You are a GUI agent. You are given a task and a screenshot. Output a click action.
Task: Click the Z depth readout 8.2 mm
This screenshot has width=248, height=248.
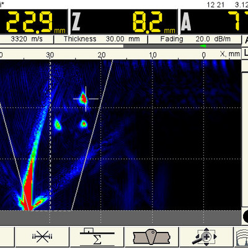point(124,22)
